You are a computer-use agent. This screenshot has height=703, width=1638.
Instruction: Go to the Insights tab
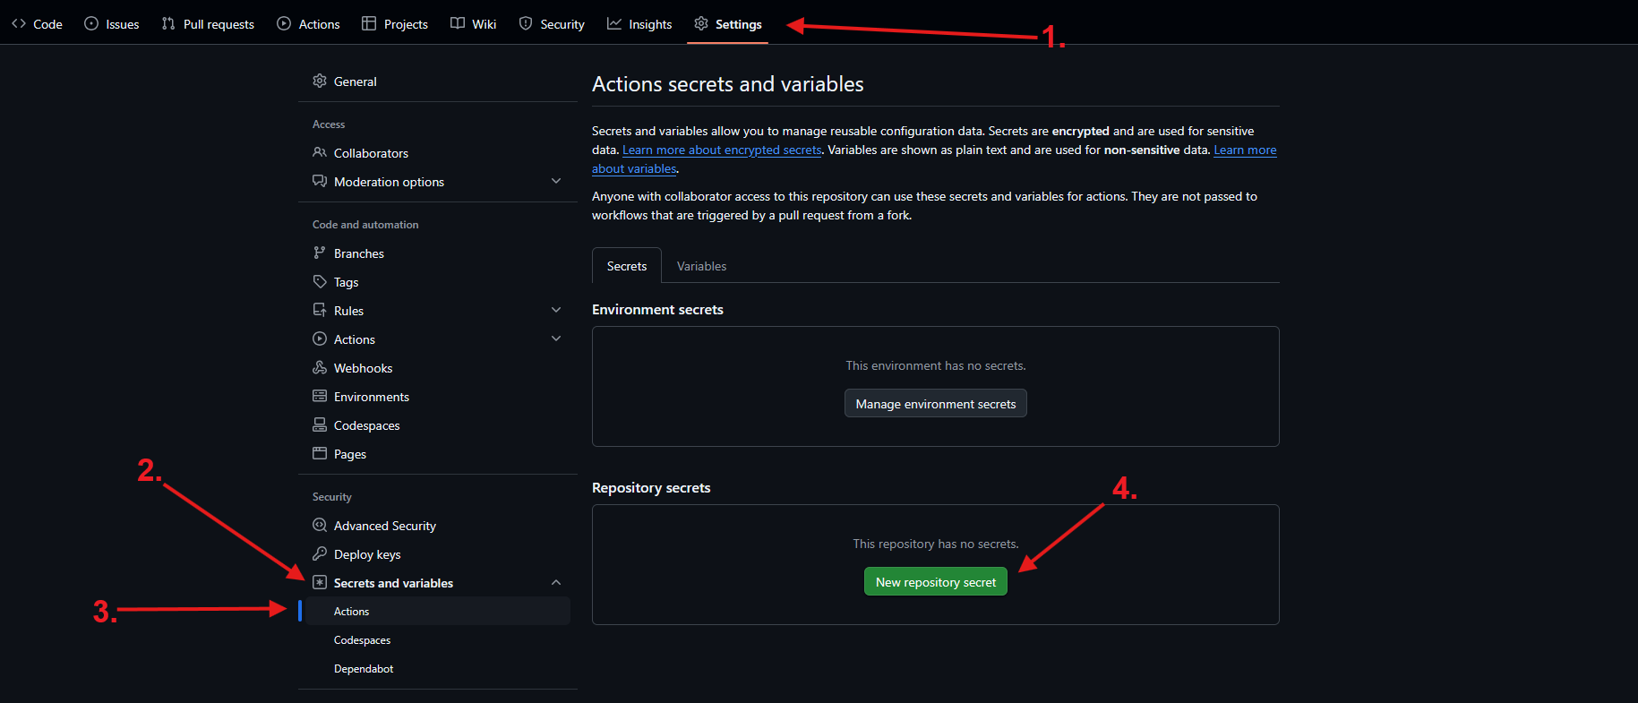click(x=639, y=24)
